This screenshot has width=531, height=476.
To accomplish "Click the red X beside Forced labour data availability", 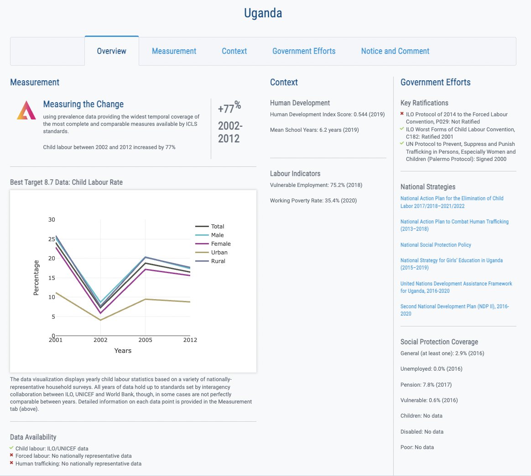I will coord(11,455).
